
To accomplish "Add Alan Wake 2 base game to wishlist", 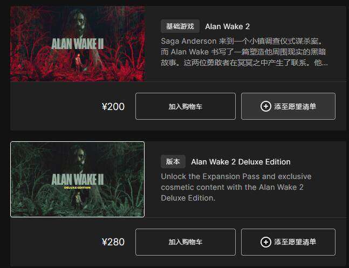I will pos(288,106).
